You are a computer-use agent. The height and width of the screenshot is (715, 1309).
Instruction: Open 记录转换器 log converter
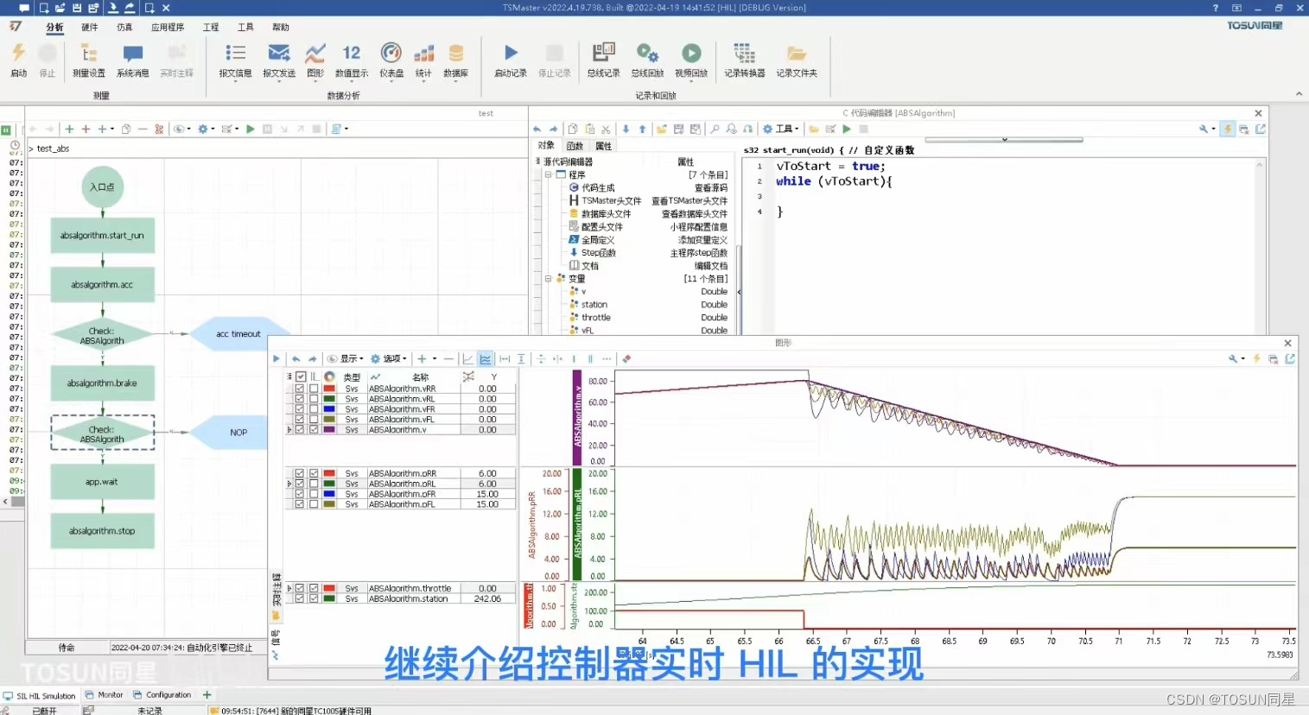(745, 60)
